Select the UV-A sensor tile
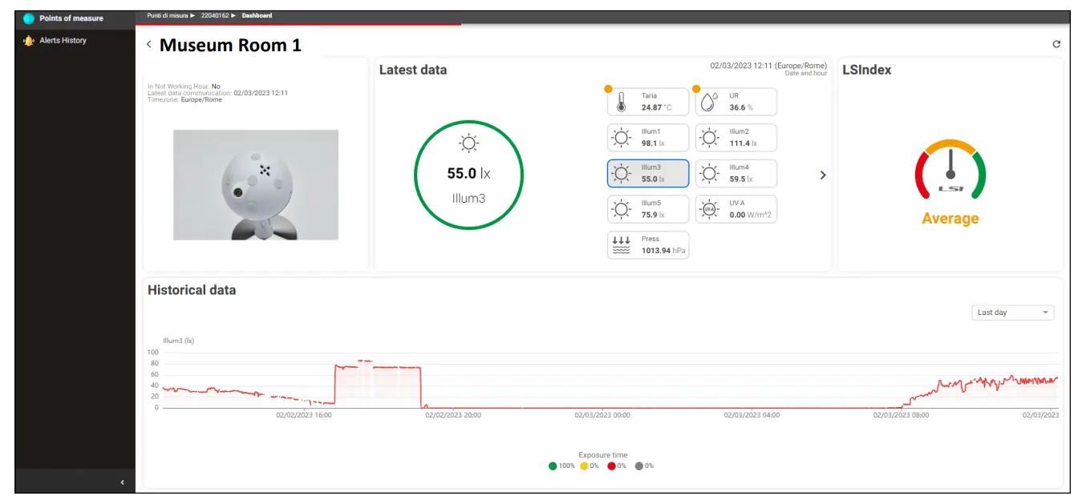 click(736, 209)
